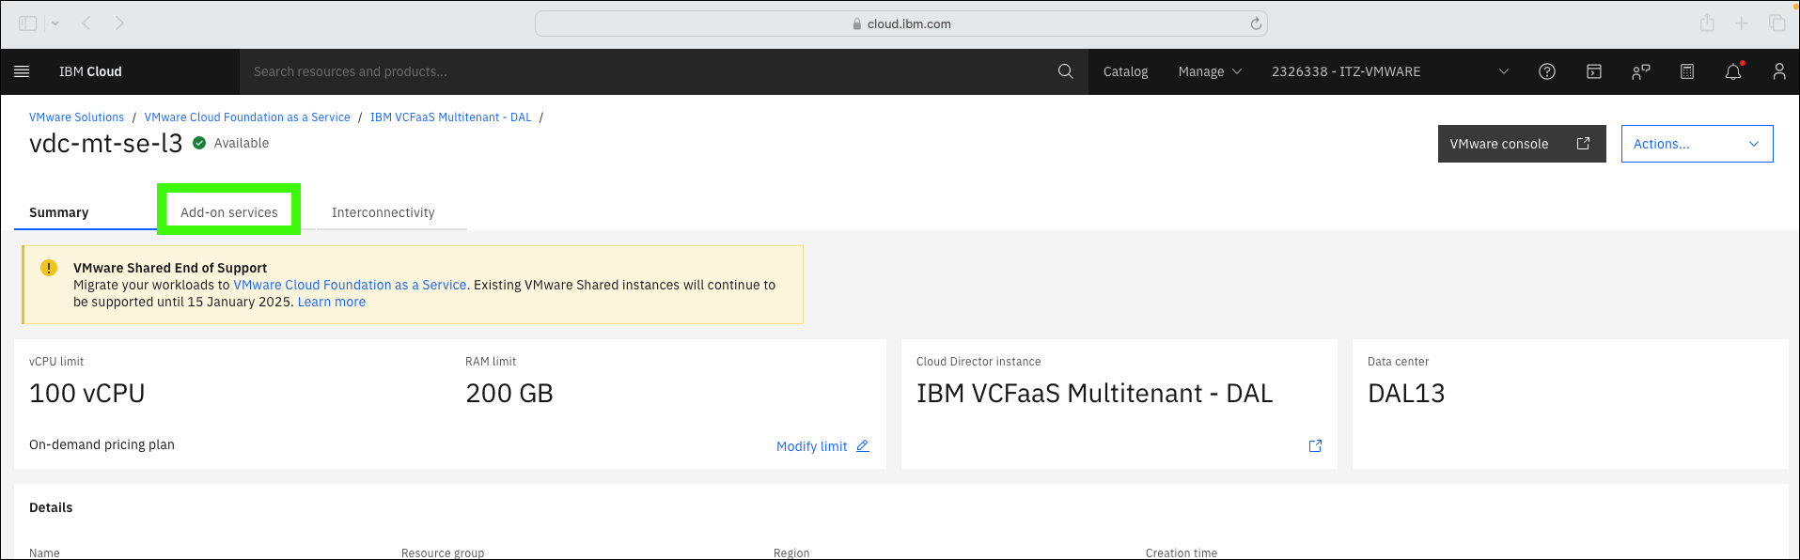Click the VMware Shared End of Support heading
This screenshot has width=1800, height=560.
click(170, 268)
